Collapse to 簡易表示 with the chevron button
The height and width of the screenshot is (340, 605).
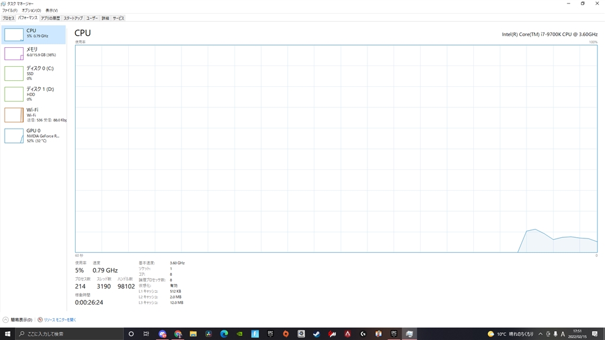[5, 319]
